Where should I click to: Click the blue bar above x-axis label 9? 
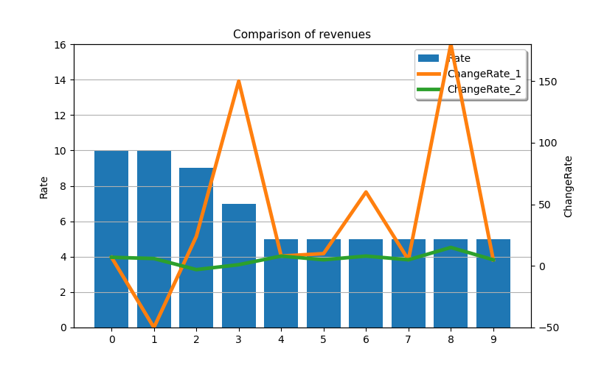click(493, 283)
